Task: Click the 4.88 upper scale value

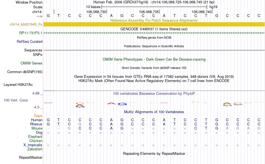Action: (x=36, y=93)
